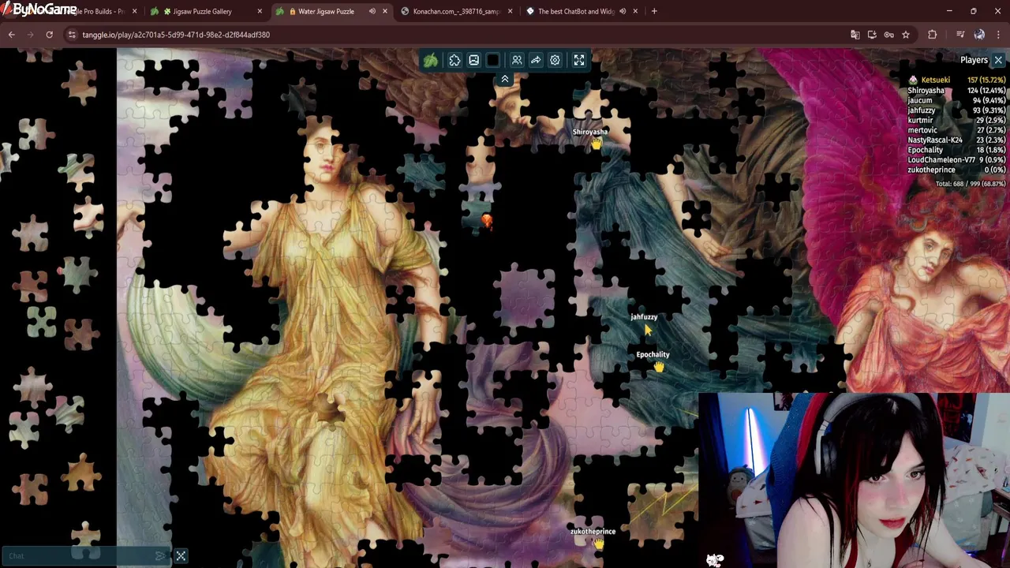1010x568 pixels.
Task: Mute The best ChatBot tab audio
Action: (623, 11)
